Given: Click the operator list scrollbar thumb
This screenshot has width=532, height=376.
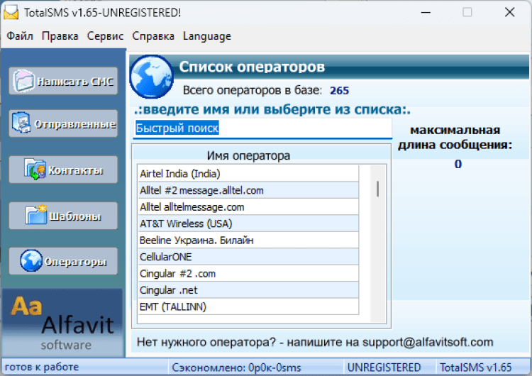Looking at the screenshot, I should tap(377, 189).
